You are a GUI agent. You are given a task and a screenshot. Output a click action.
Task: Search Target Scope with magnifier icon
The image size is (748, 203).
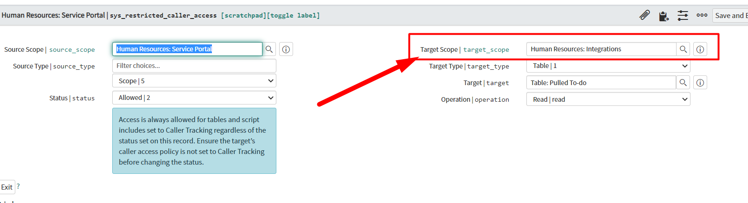point(683,49)
